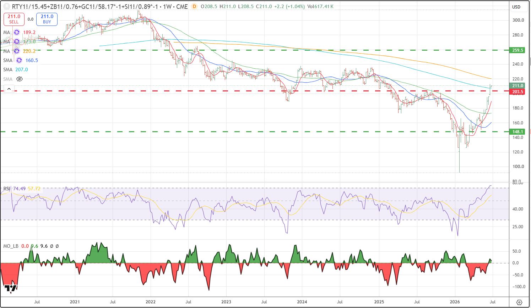Click the 2025 label on the time axis

point(379,302)
